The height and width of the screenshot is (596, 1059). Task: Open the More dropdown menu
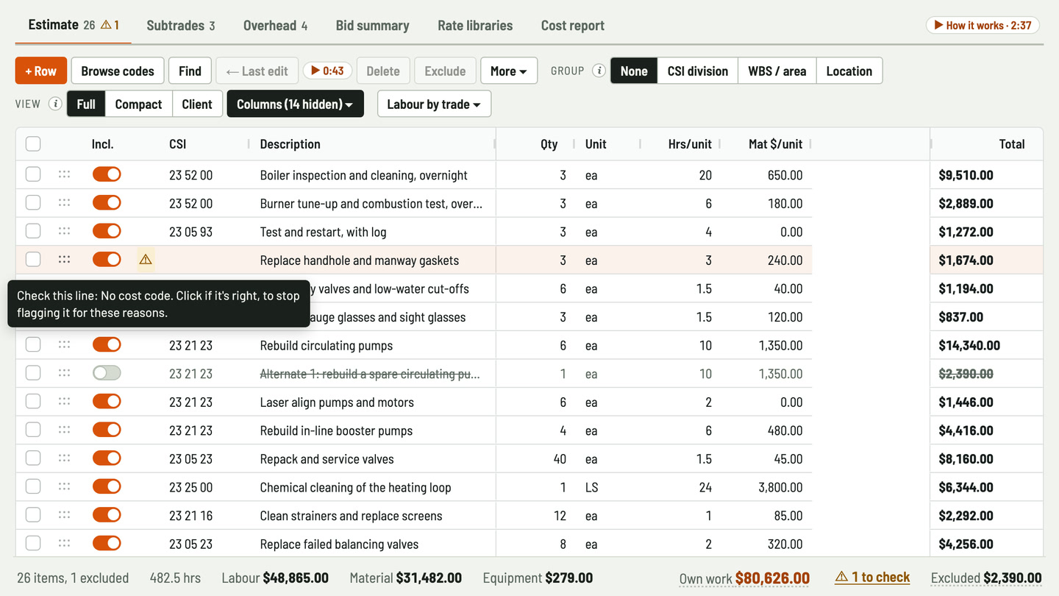coord(509,71)
